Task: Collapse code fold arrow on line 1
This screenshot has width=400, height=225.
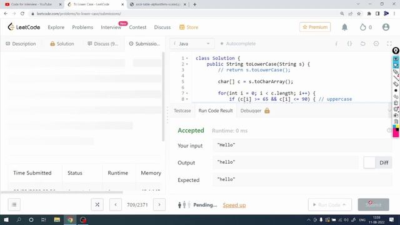Action: (x=187, y=58)
